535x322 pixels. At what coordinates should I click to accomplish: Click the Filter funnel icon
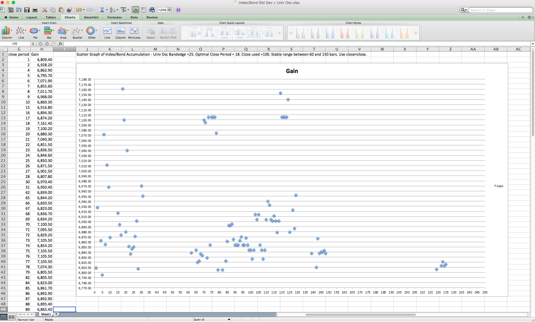(x=123, y=10)
